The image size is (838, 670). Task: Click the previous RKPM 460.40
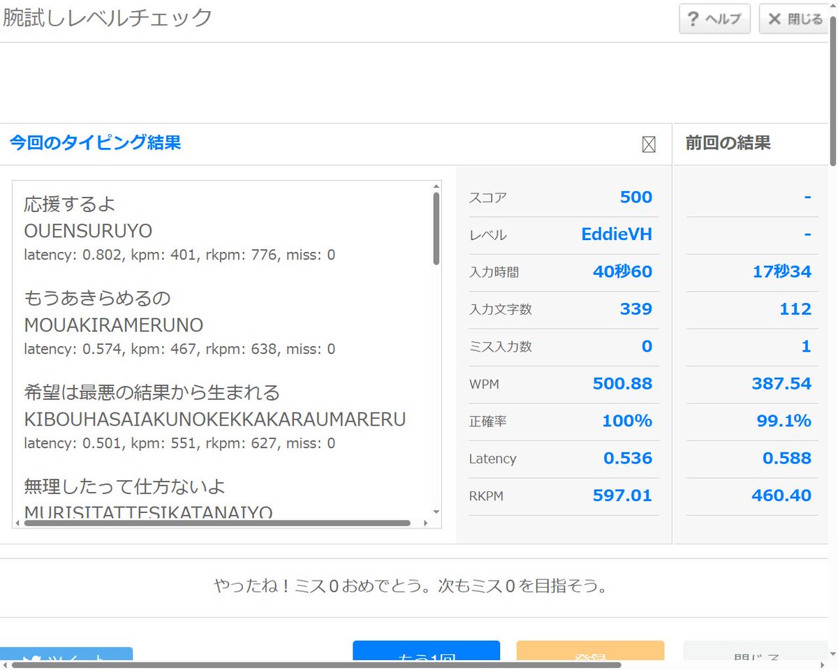pos(781,496)
